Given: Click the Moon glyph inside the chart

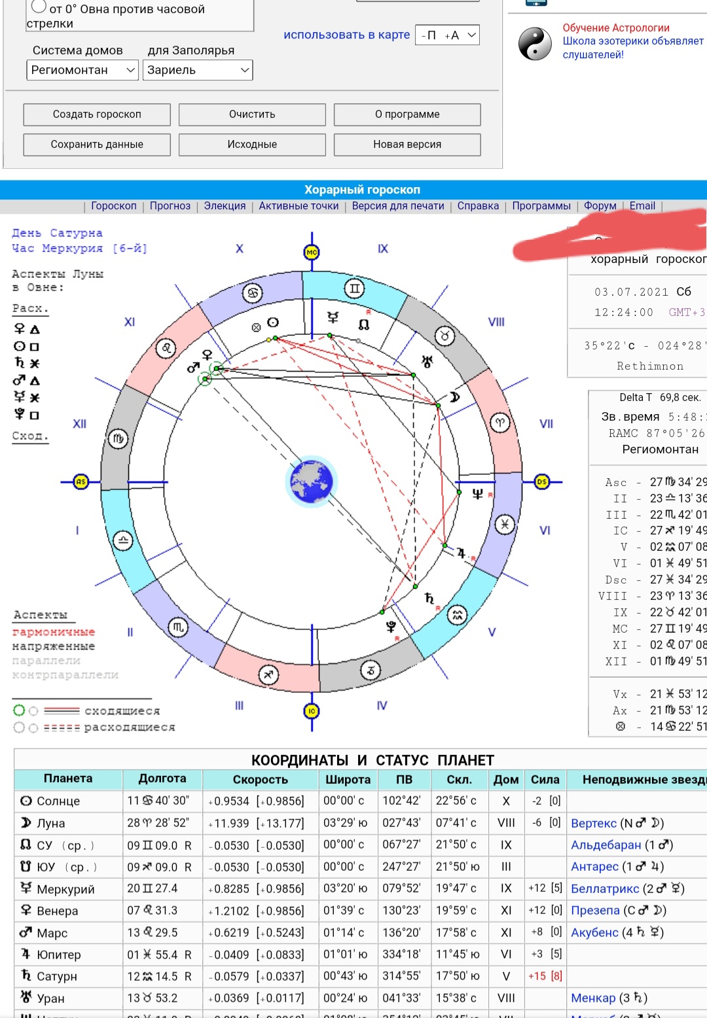Looking at the screenshot, I should (454, 397).
